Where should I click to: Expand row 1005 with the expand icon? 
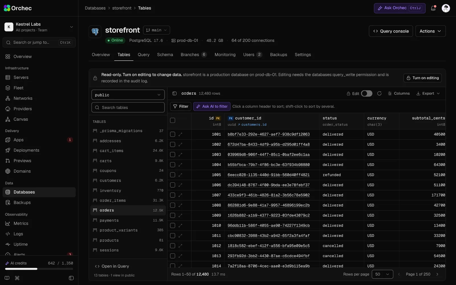tap(180, 175)
